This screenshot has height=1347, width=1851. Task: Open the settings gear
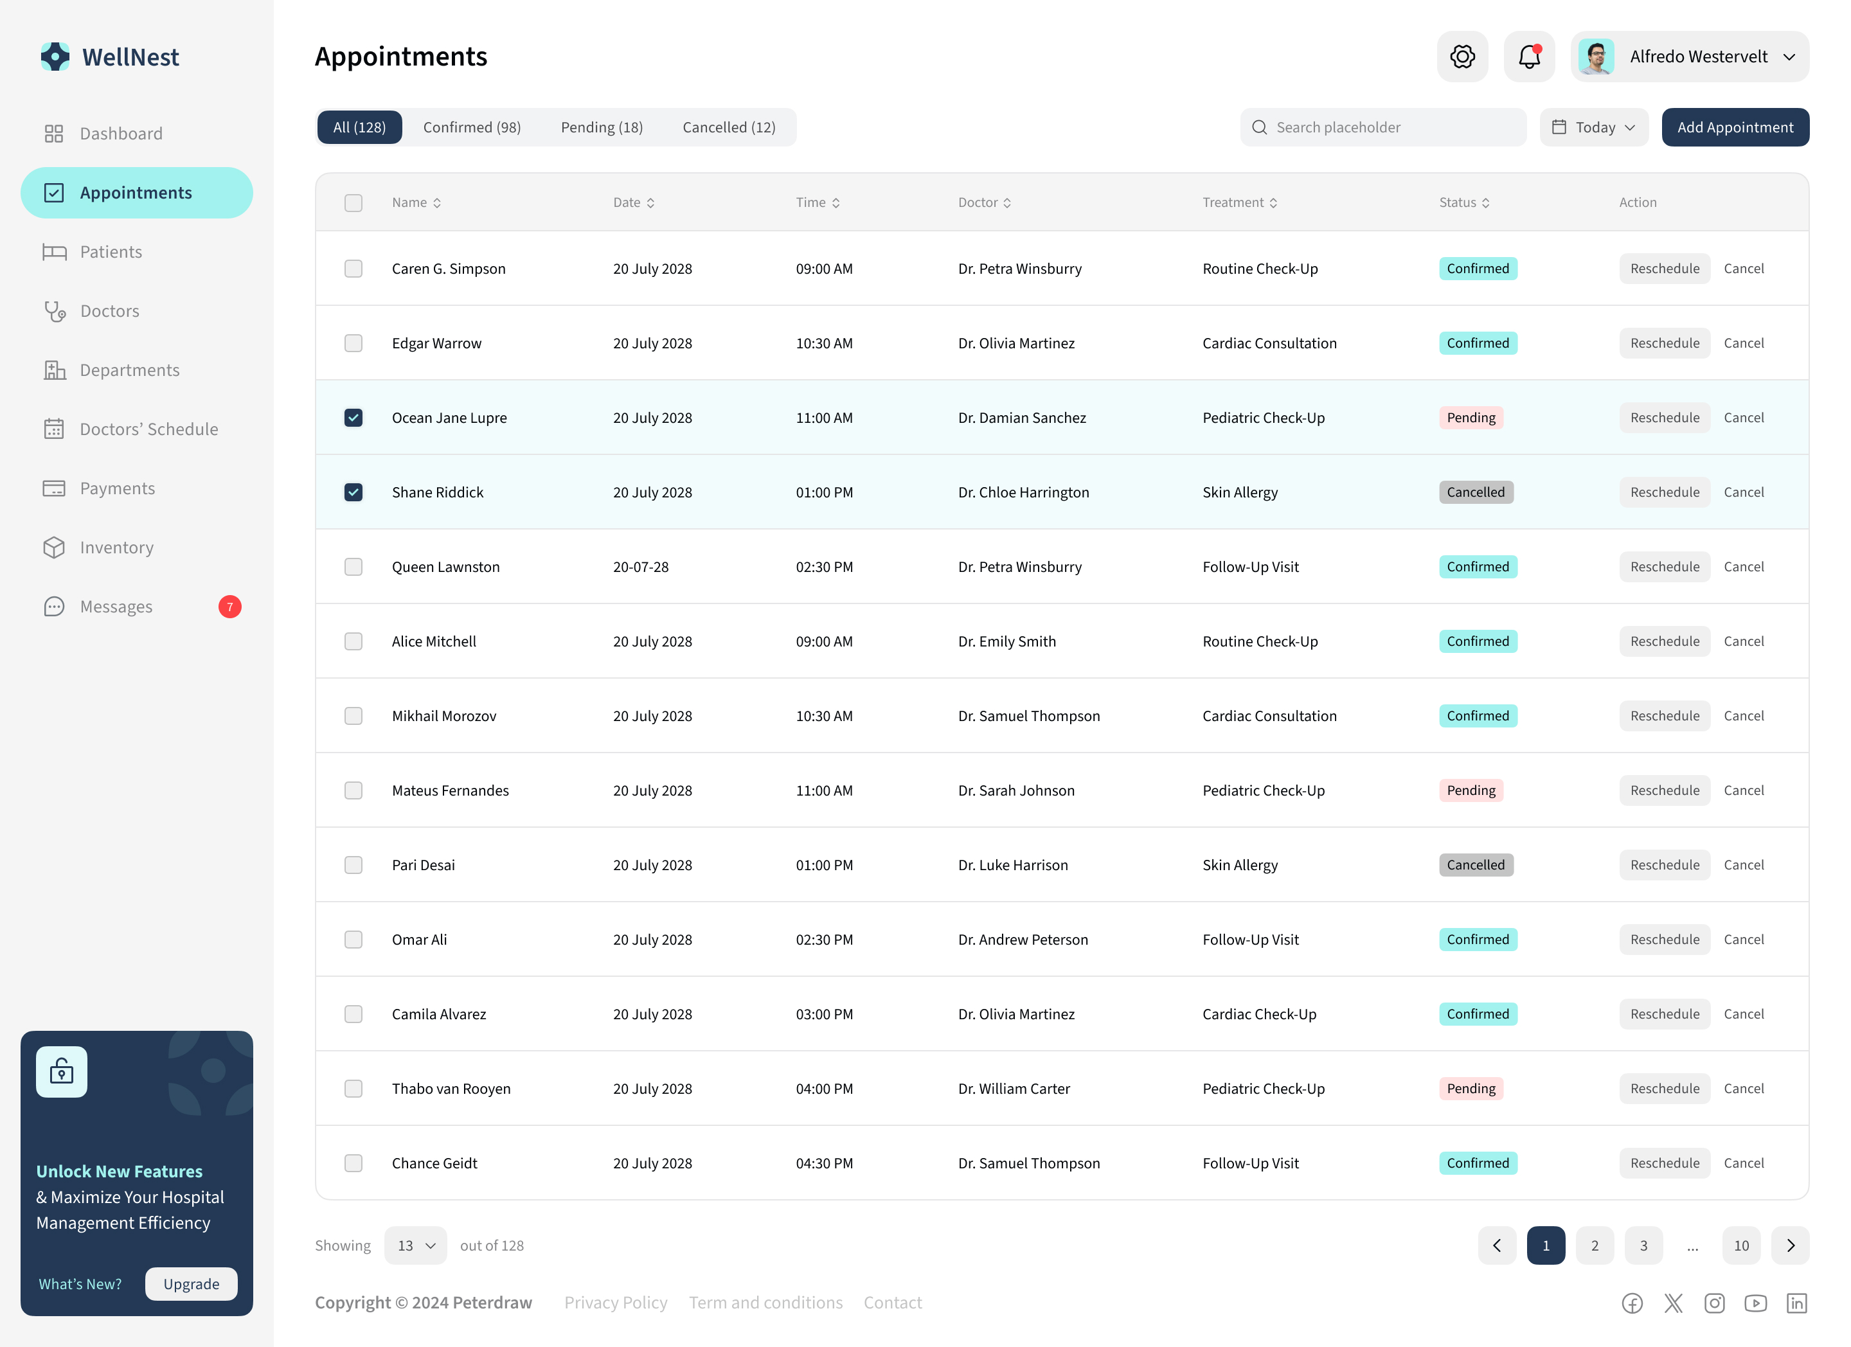pyautogui.click(x=1462, y=57)
